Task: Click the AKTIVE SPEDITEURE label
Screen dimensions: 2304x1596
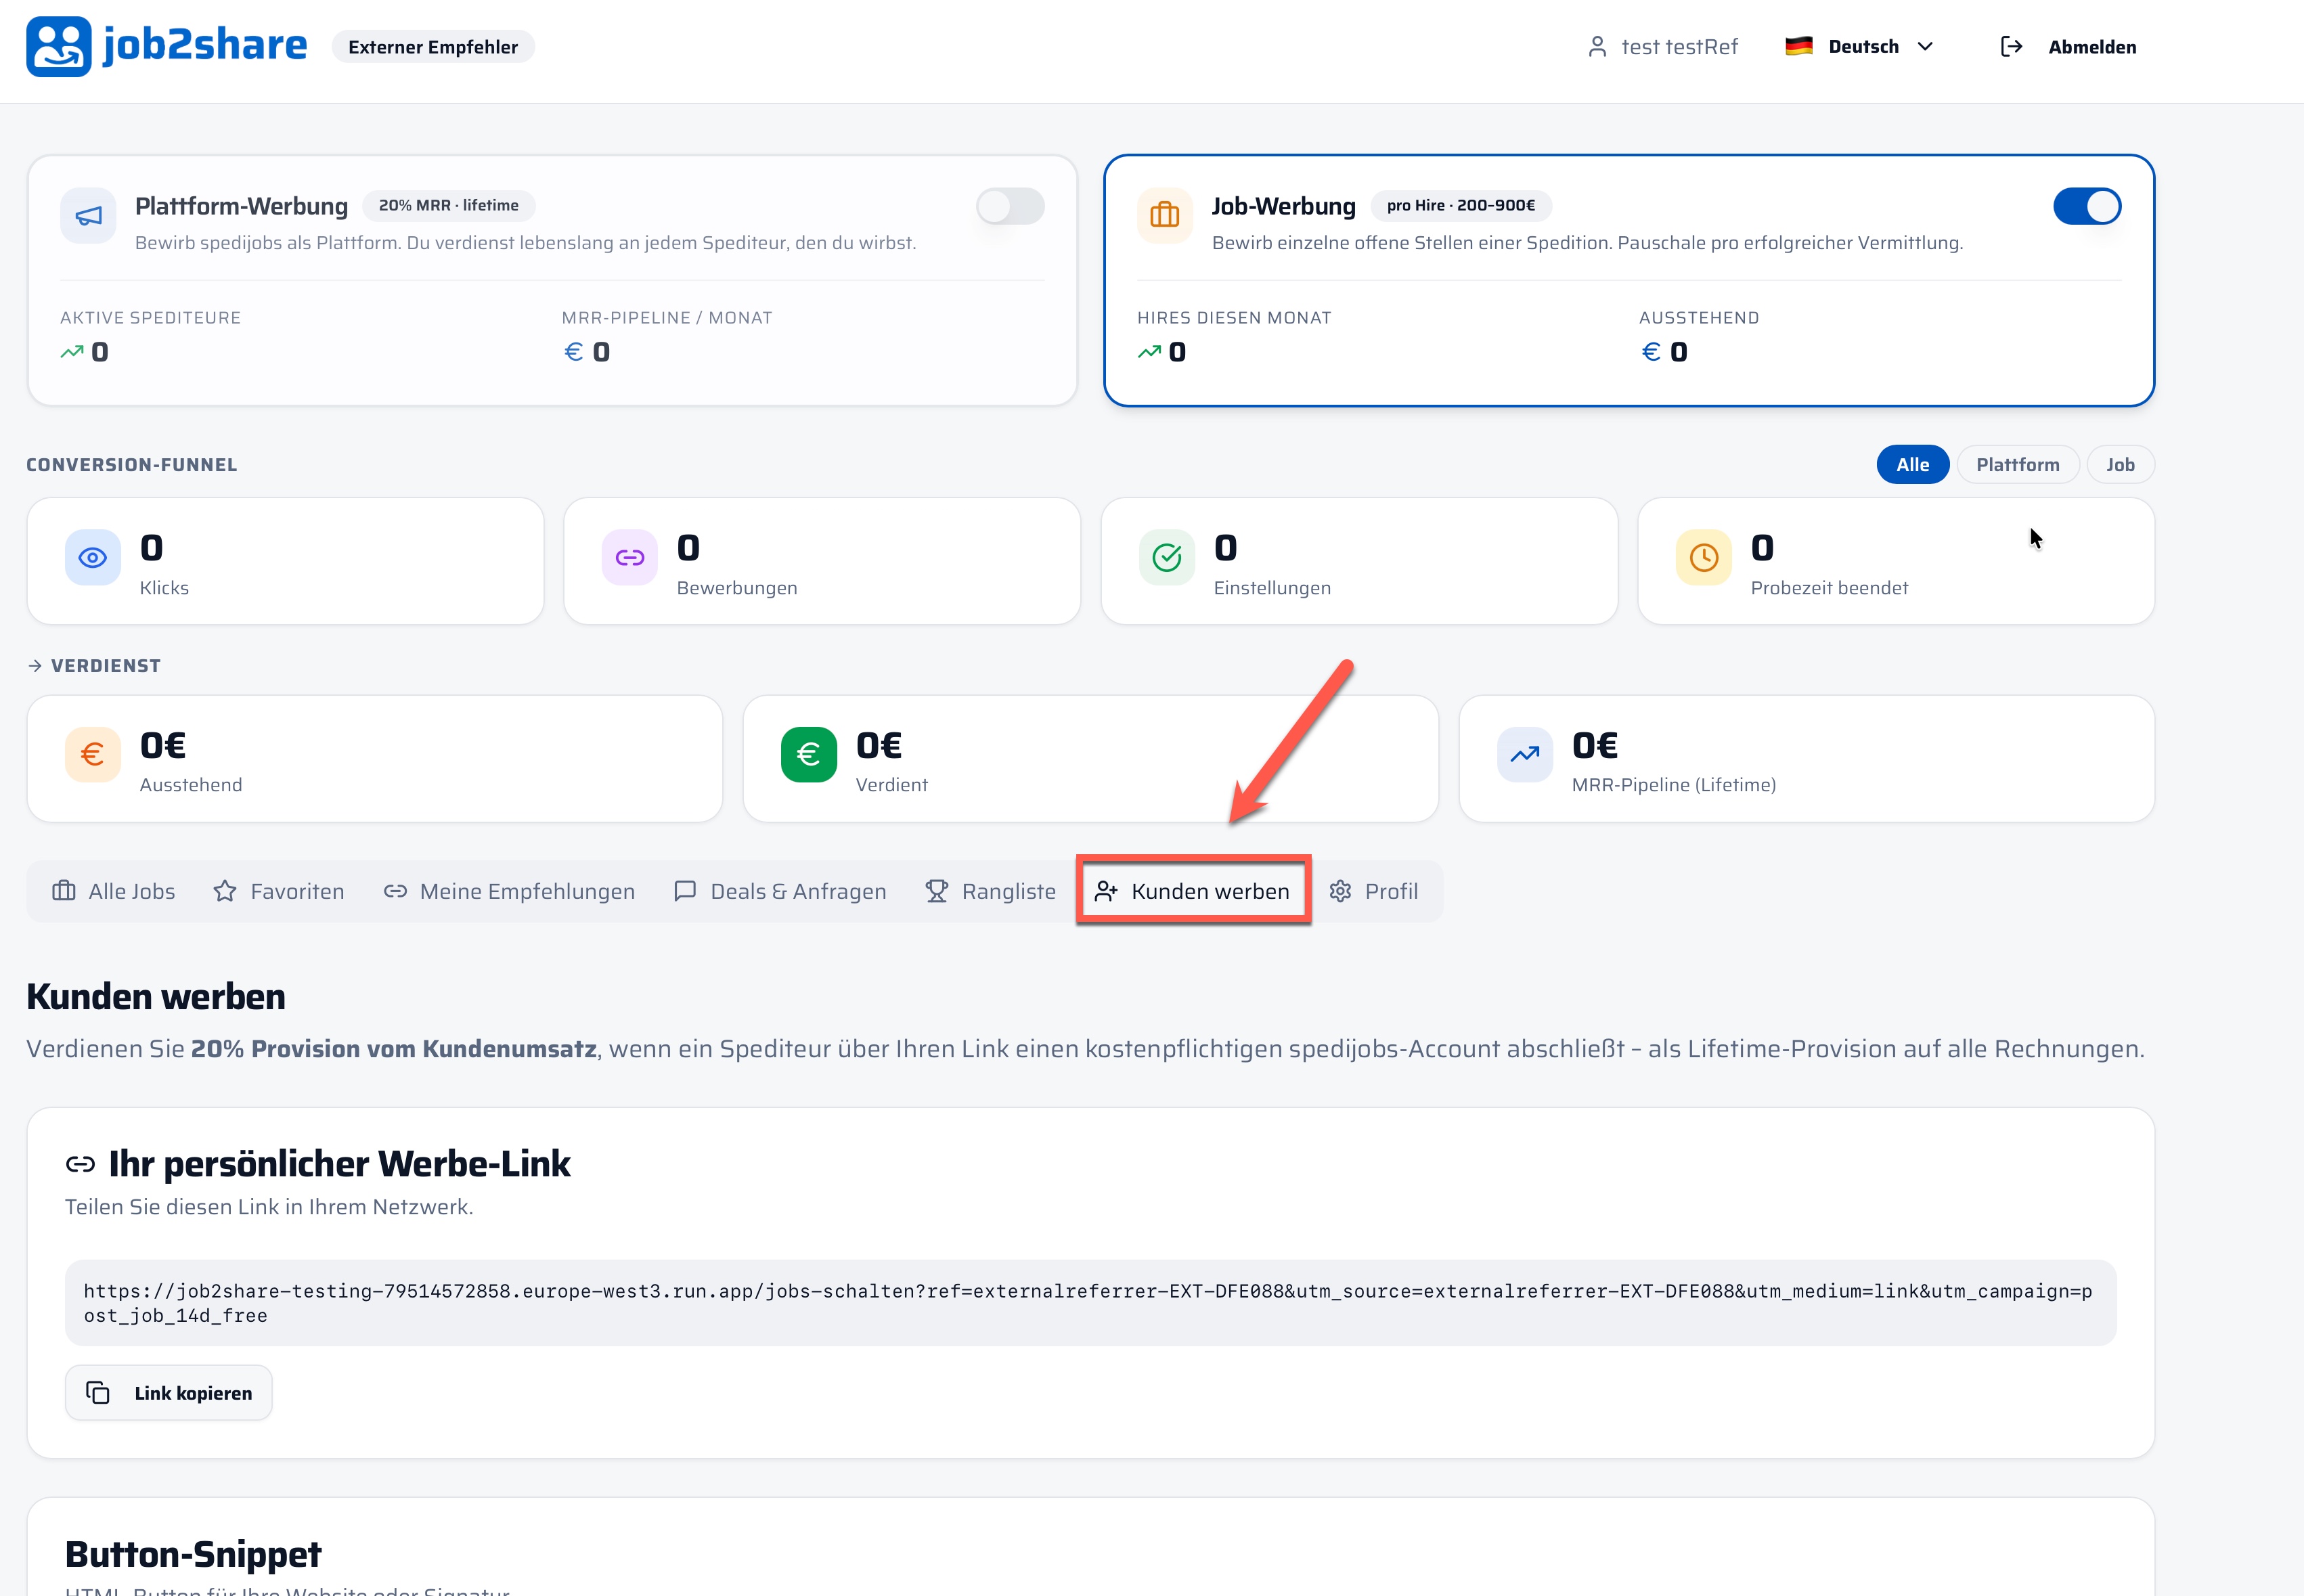Action: coord(150,318)
